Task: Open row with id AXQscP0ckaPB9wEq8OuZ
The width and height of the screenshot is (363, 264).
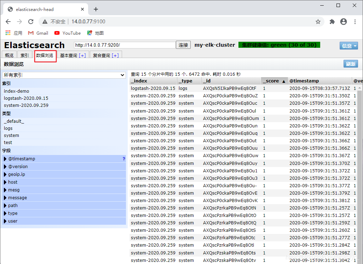Action: point(230,96)
